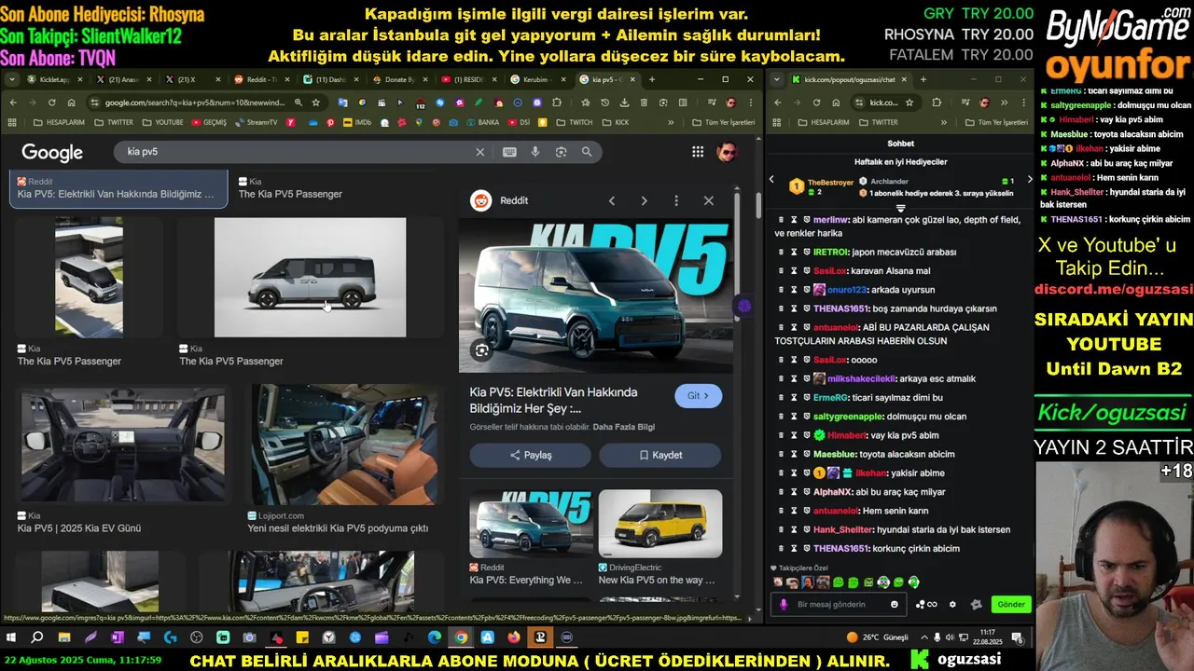1194x671 pixels.
Task: Open the IMDb bookmark
Action: [x=357, y=122]
